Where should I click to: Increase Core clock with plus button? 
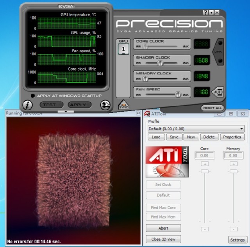coord(205,164)
